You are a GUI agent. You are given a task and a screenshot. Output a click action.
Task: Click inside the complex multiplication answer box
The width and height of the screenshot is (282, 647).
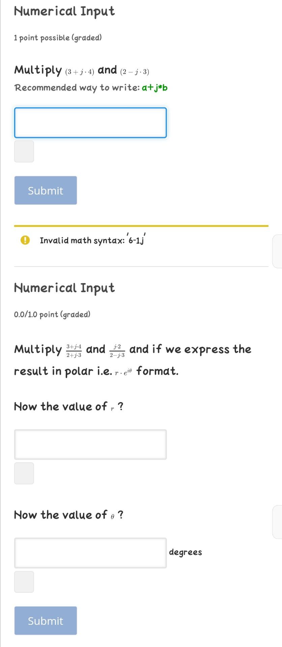click(90, 122)
